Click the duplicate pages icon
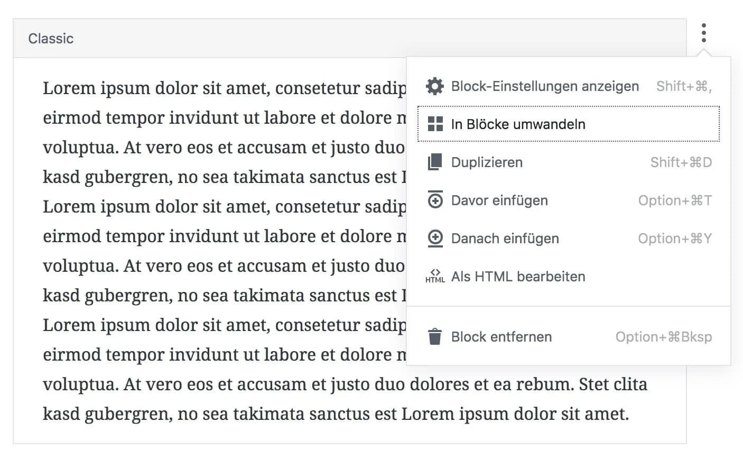Image resolution: width=743 pixels, height=459 pixels. [435, 162]
